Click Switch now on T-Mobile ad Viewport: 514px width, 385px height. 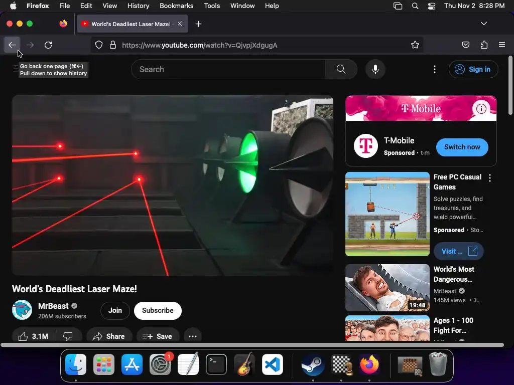[x=462, y=147]
